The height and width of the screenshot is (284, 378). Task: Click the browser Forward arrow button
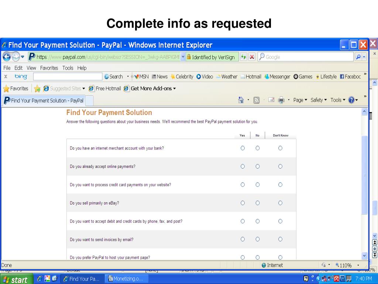16,57
